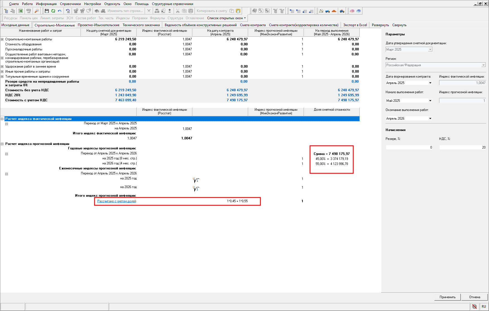Click the RU language indicator
The height and width of the screenshot is (311, 489).
tap(484, 307)
